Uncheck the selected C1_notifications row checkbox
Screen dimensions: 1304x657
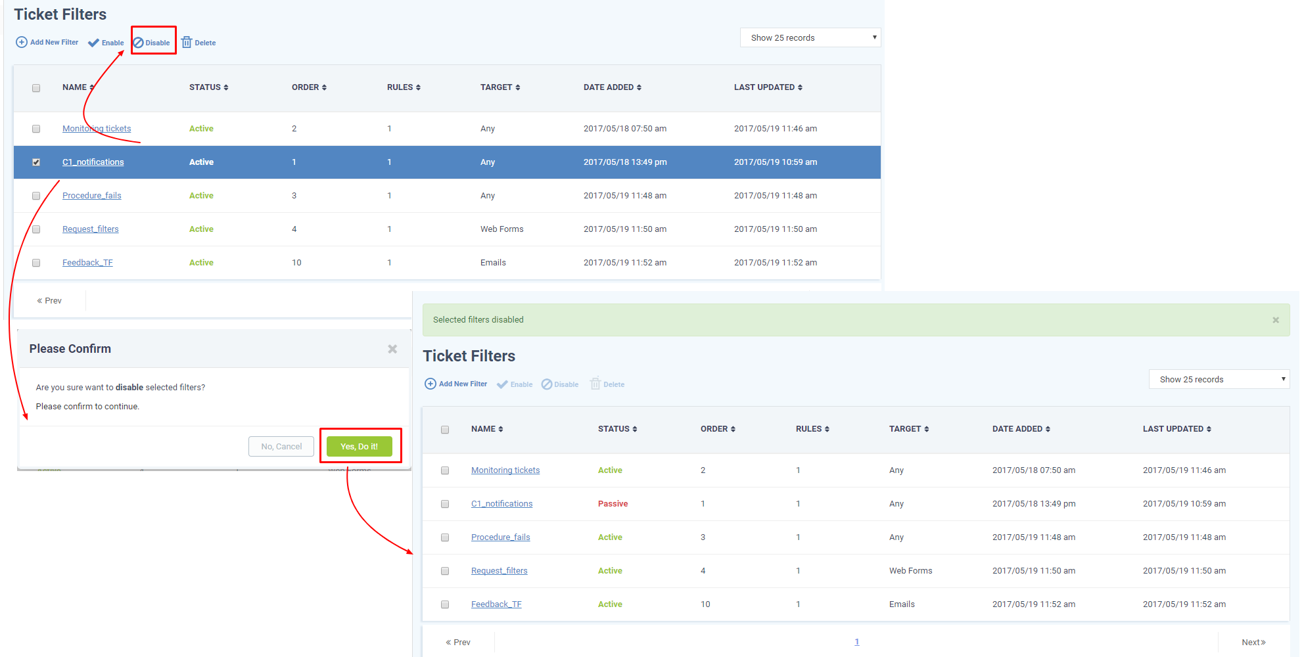[x=36, y=162]
